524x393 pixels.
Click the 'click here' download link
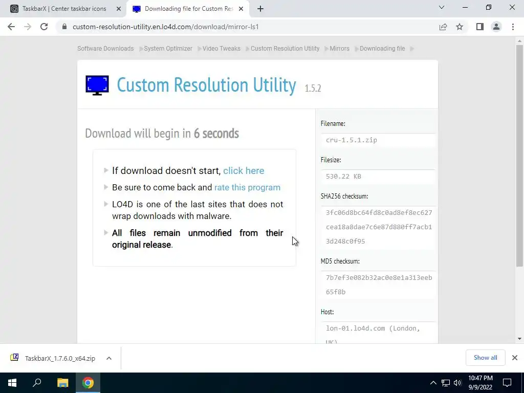click(x=244, y=170)
